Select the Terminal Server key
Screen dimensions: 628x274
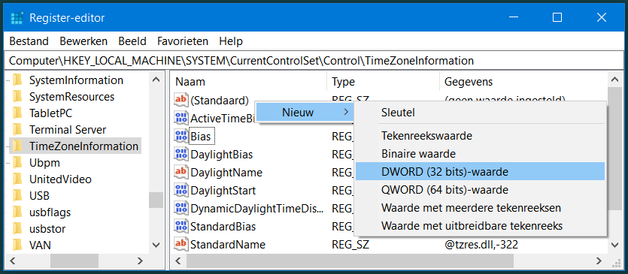(68, 130)
